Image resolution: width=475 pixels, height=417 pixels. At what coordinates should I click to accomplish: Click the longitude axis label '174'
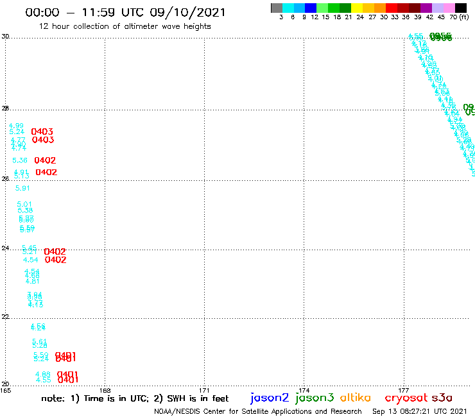(304, 390)
